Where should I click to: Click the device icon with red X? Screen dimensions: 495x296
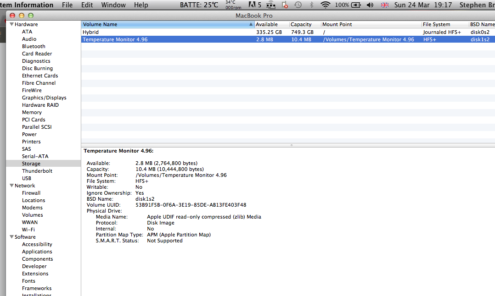(285, 5)
